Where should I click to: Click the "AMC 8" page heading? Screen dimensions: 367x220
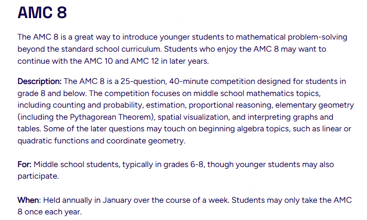point(42,12)
